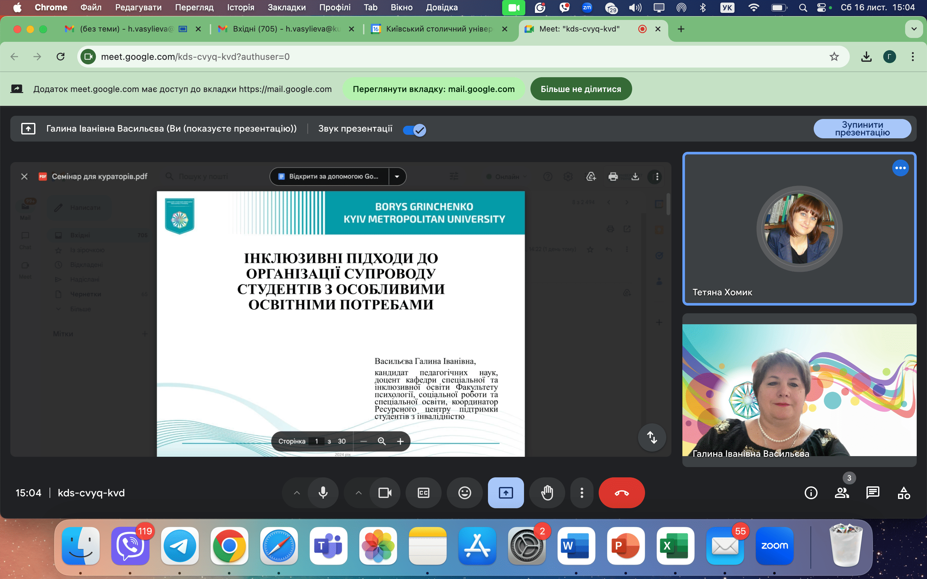Click Більше не ділитися button
The height and width of the screenshot is (579, 927).
click(581, 89)
